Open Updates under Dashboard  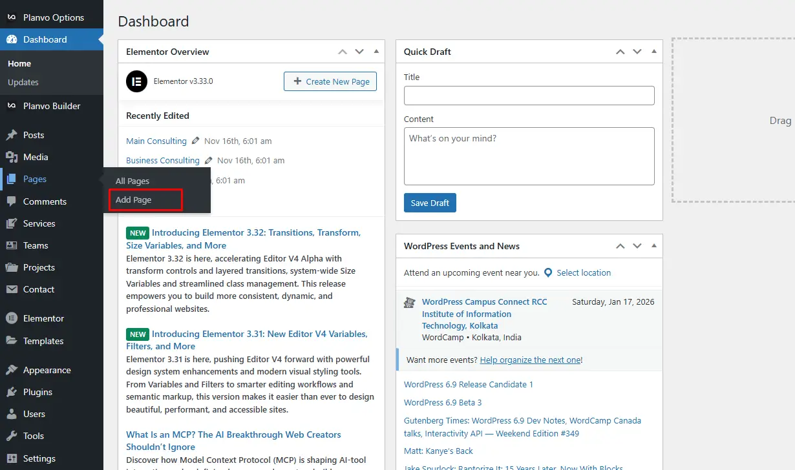point(23,82)
